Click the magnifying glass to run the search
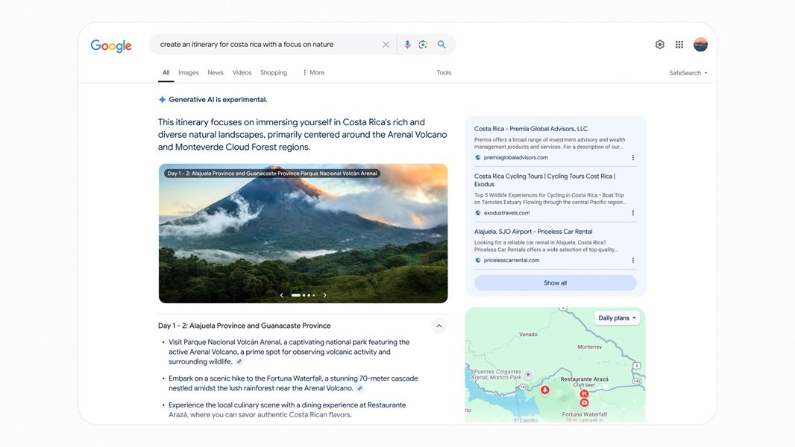This screenshot has width=795, height=447. (441, 44)
